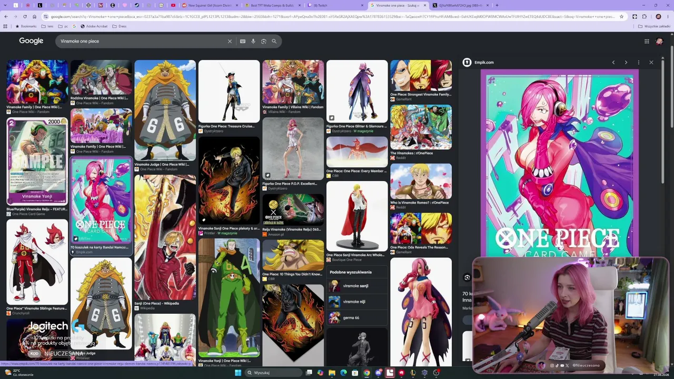
Task: Search by image with Google Lens
Action: pos(264,41)
